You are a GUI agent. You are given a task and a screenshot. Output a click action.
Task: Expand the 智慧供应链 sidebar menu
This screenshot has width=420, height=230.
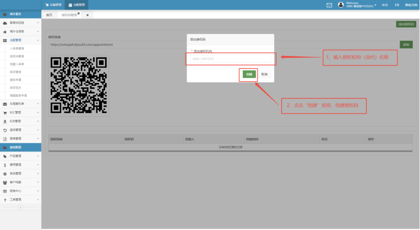pyautogui.click(x=20, y=23)
